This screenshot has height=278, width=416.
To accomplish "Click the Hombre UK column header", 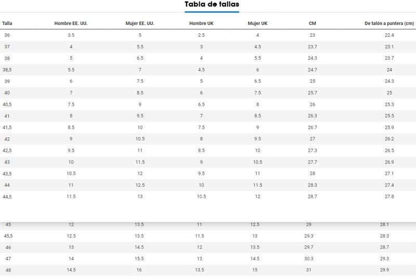I will pyautogui.click(x=201, y=23).
